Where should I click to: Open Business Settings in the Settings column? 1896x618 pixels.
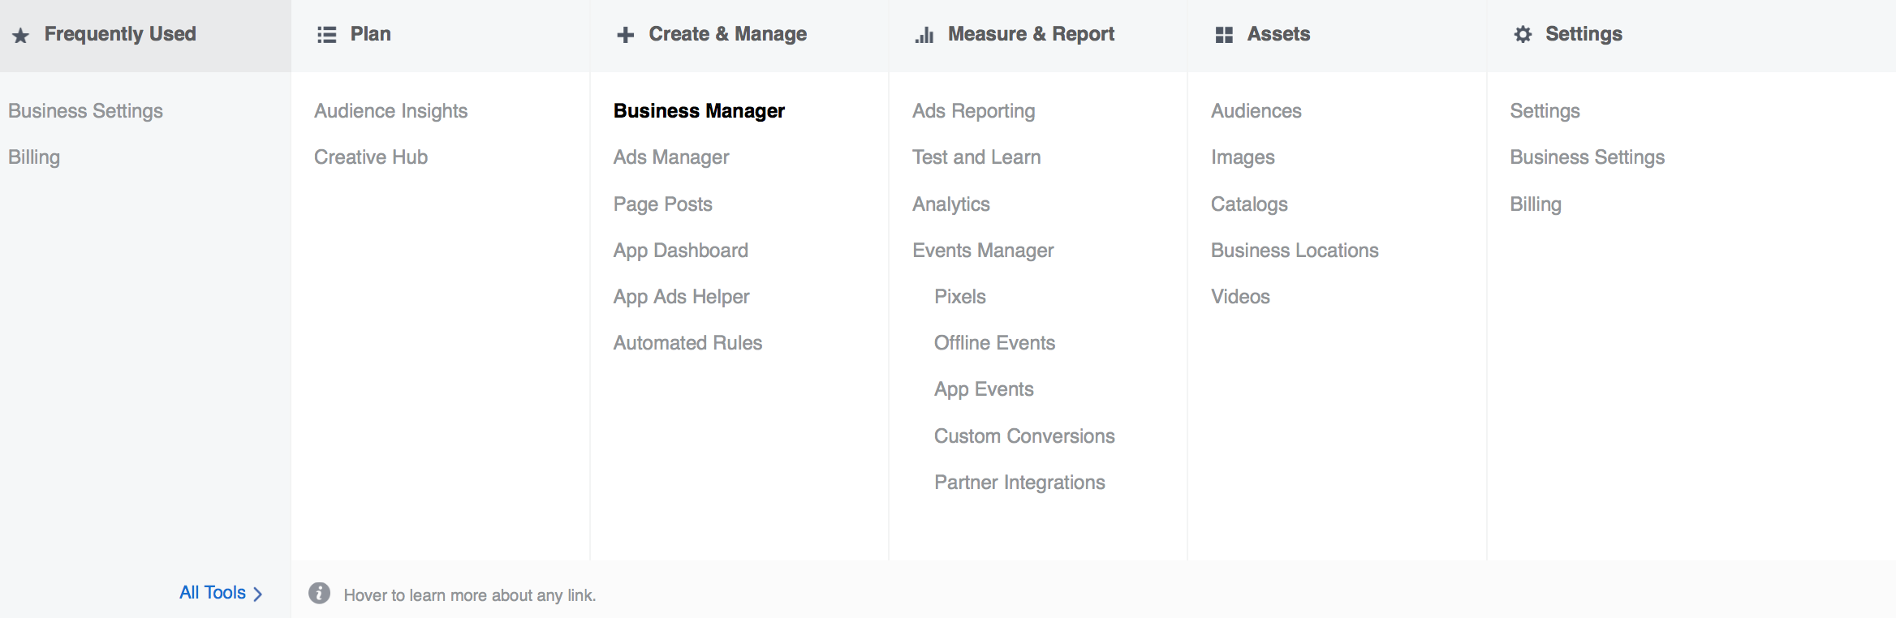coord(1587,157)
